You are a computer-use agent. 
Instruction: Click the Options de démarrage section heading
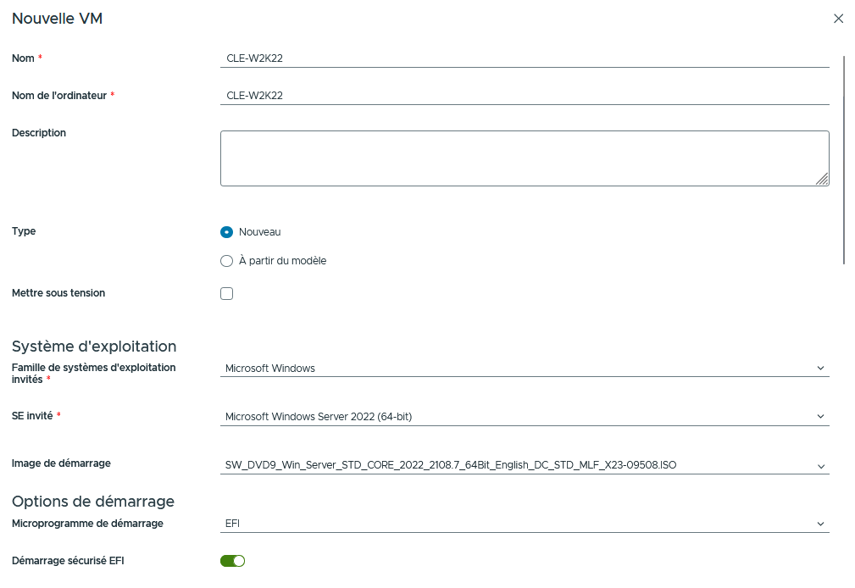(x=93, y=501)
